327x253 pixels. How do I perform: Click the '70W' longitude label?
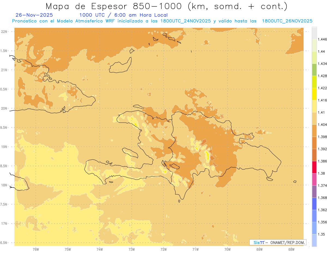[x=228, y=249]
